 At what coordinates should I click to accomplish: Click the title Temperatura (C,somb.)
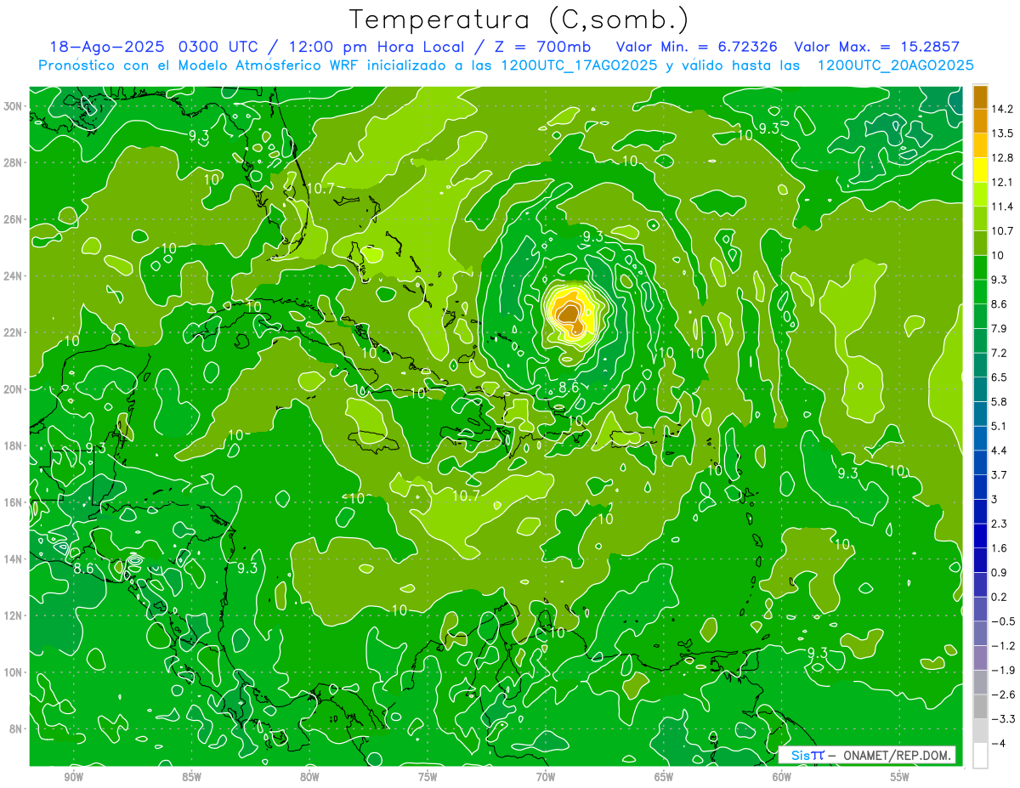click(x=519, y=20)
